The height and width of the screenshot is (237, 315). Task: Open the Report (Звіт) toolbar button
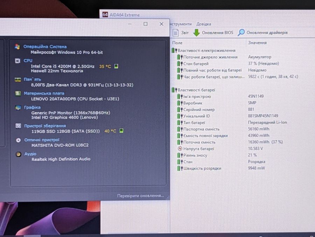coord(181,33)
